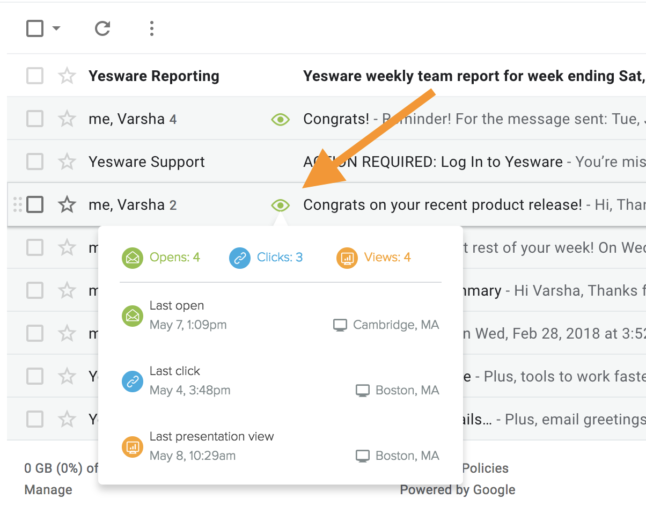Image resolution: width=646 pixels, height=506 pixels.
Task: Star the Yesware Support email
Action: pos(67,162)
